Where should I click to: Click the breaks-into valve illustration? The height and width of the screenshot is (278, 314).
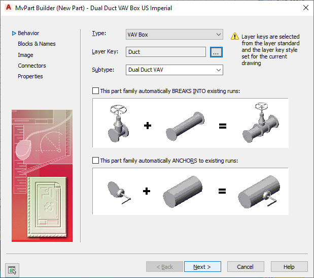pyautogui.click(x=190, y=123)
